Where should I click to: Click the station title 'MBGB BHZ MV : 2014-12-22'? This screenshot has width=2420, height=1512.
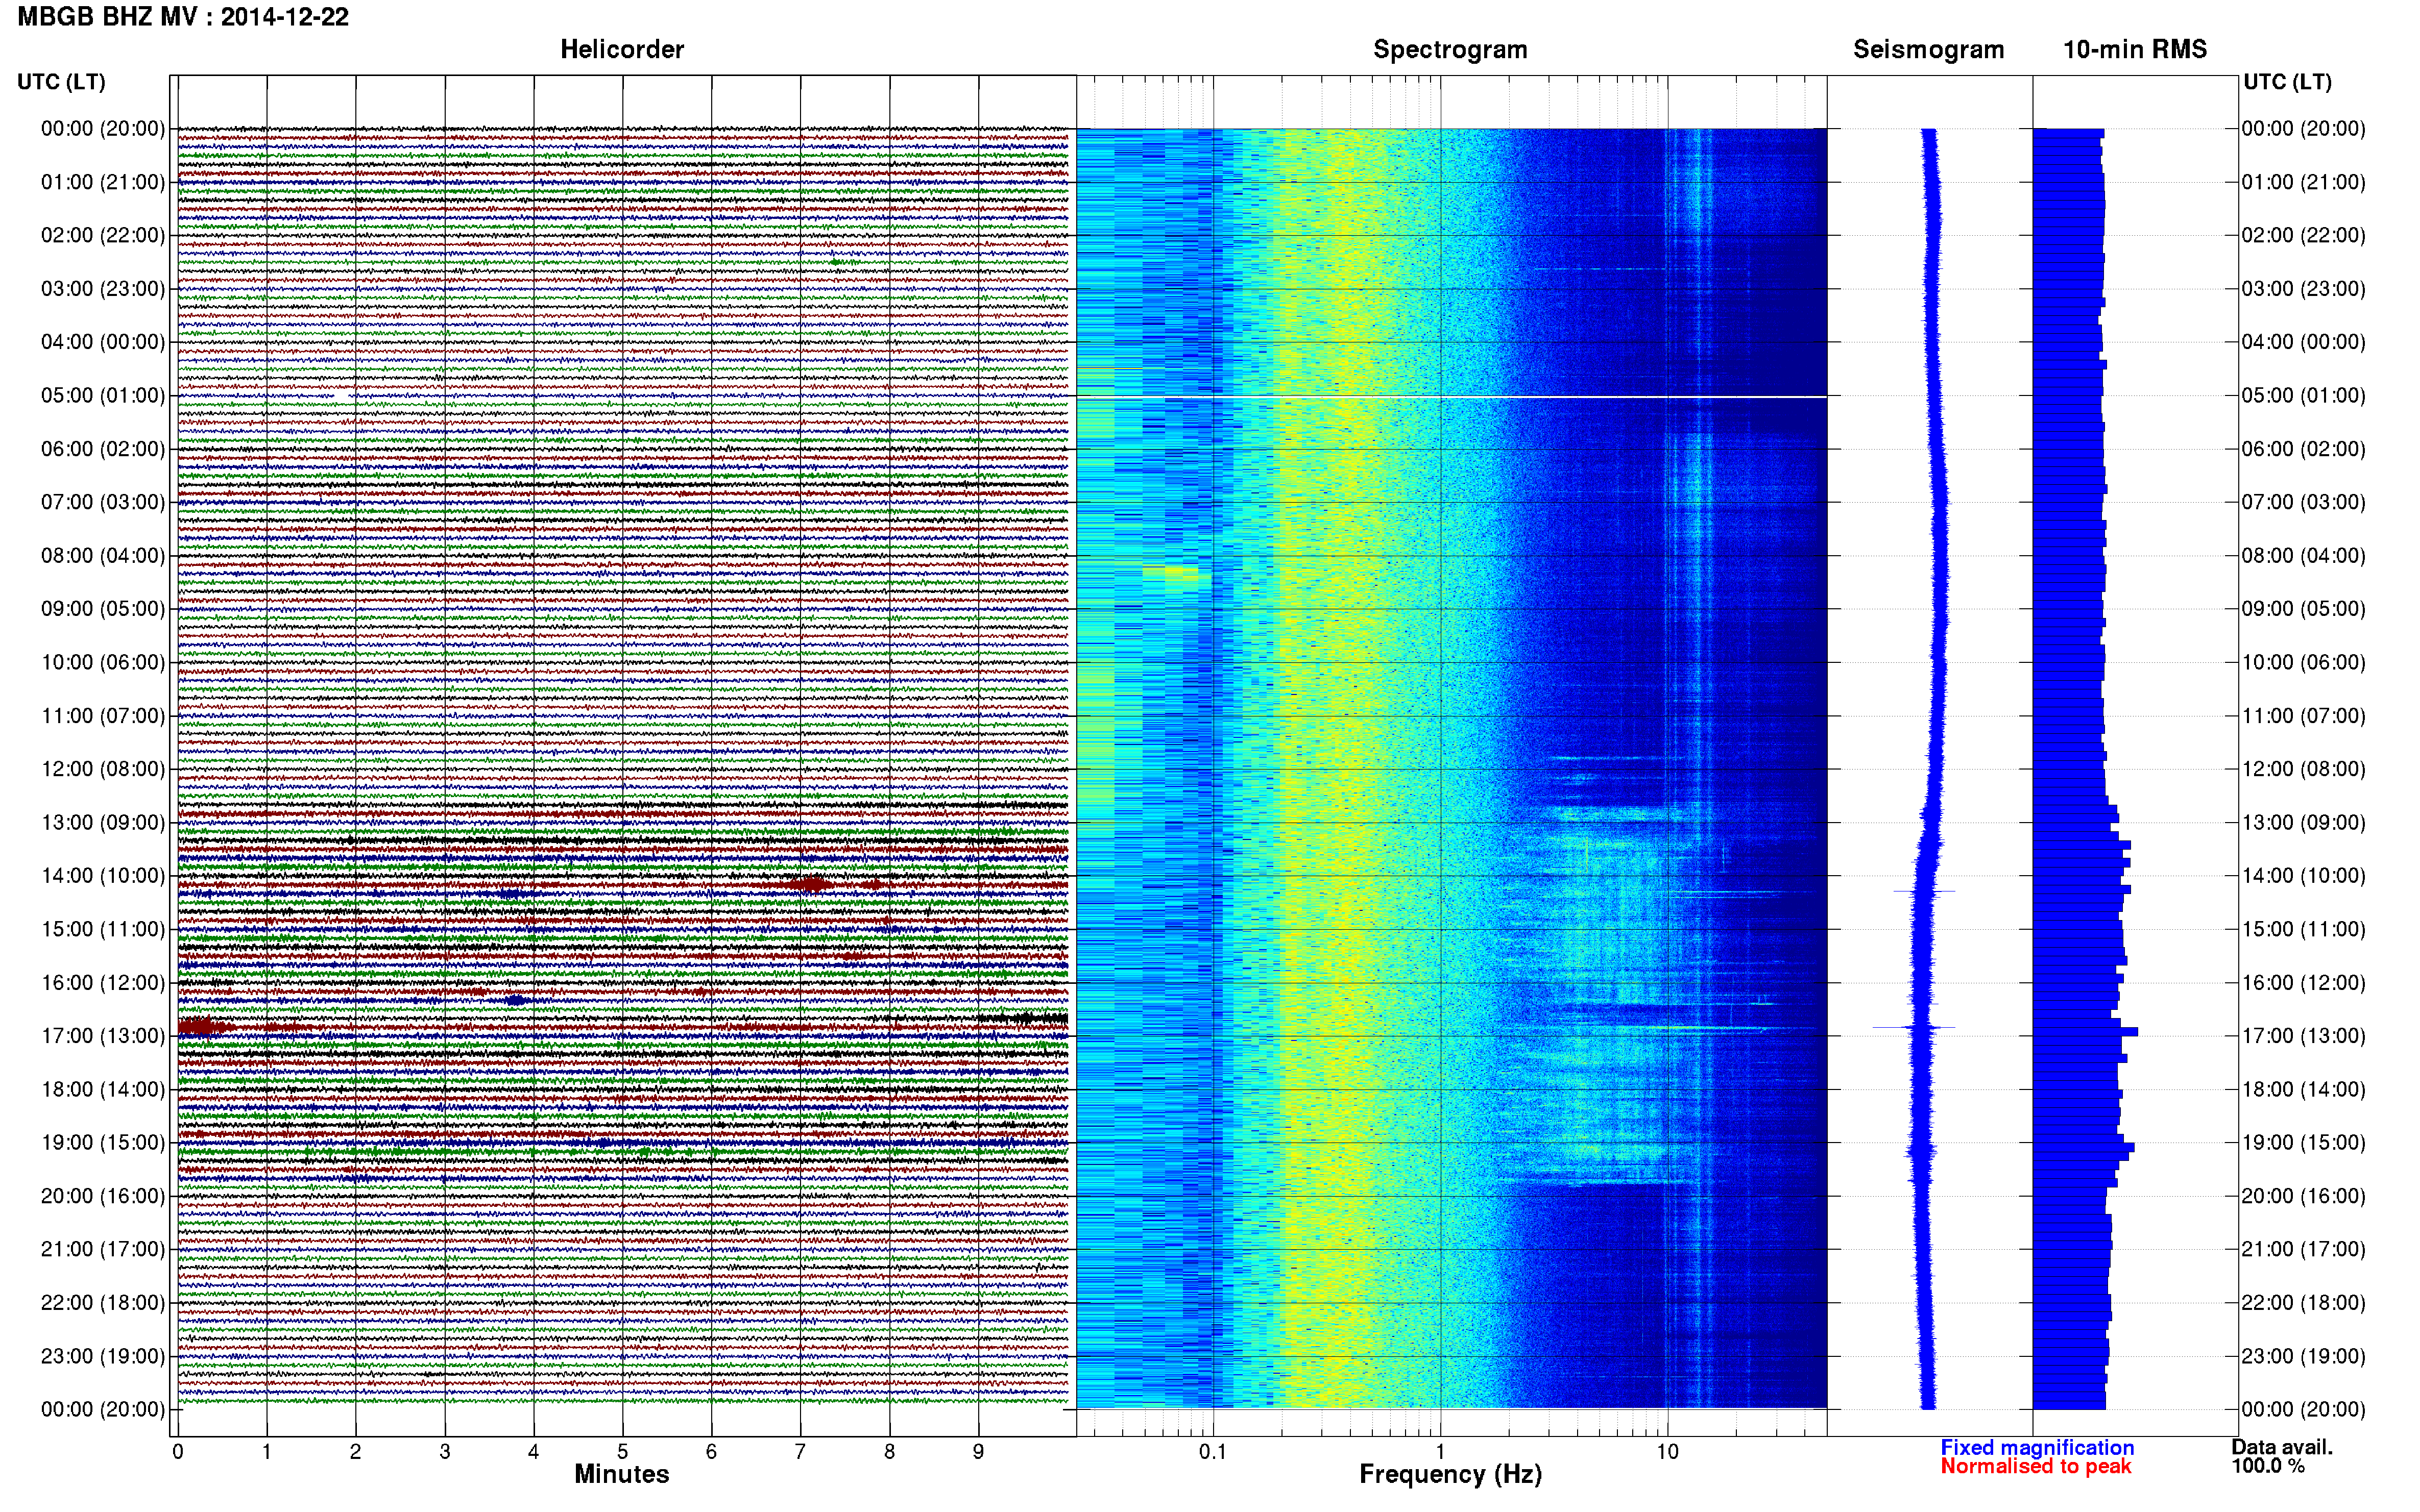(183, 17)
